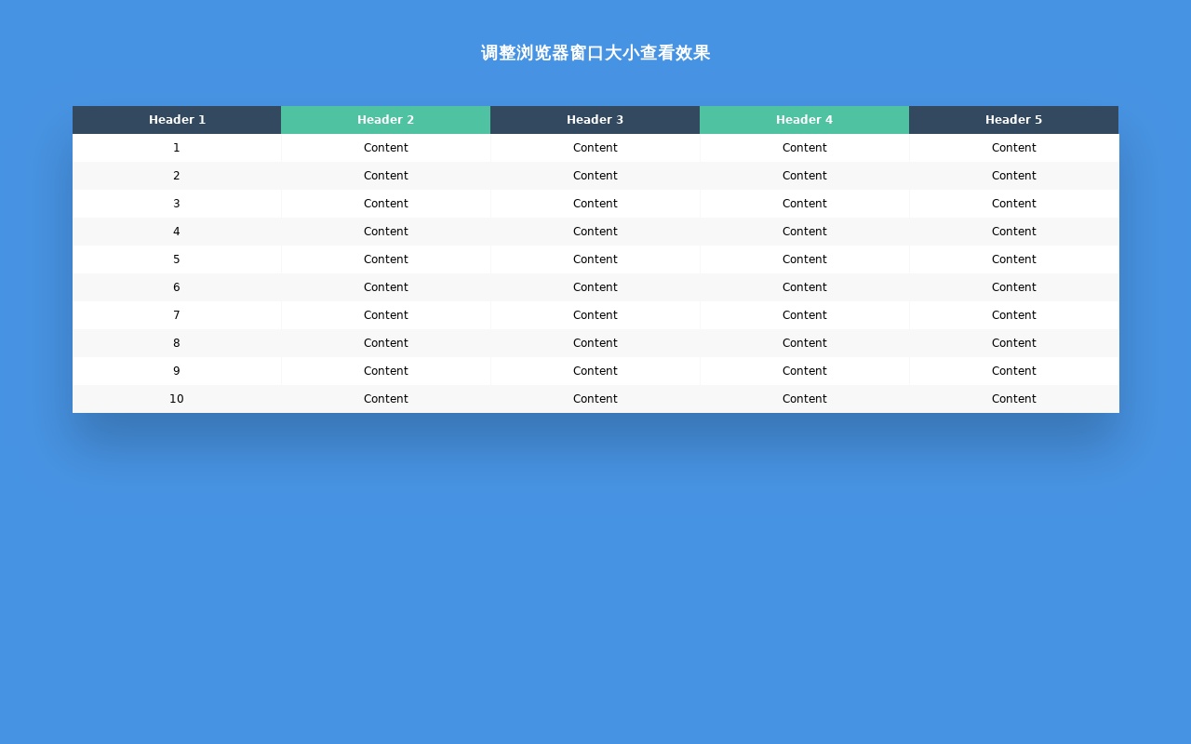Click Content in row 8 under Header 2
Screen dimensions: 1191x744
[x=386, y=343]
